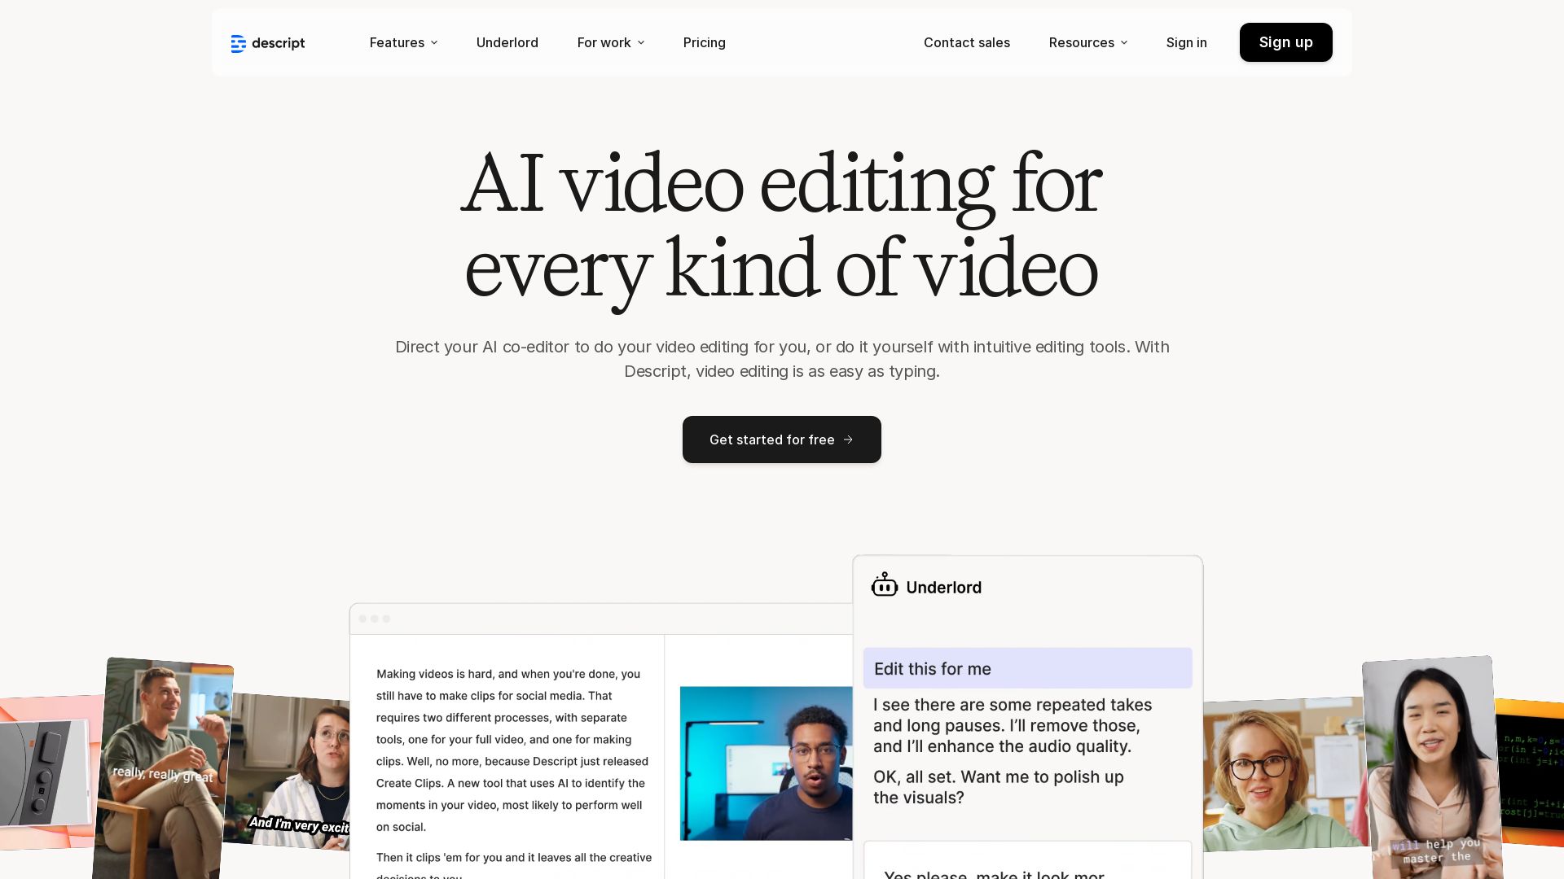Select the highlighted 'Edit this for me' prompt
This screenshot has width=1564, height=879.
pyautogui.click(x=1027, y=668)
